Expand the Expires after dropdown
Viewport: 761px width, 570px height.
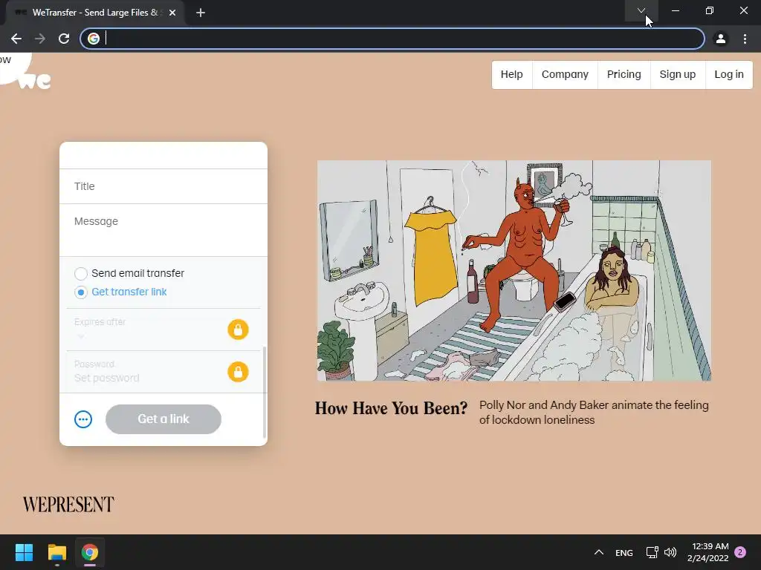(80, 335)
